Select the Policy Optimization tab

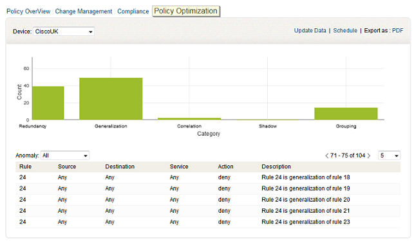pyautogui.click(x=185, y=11)
